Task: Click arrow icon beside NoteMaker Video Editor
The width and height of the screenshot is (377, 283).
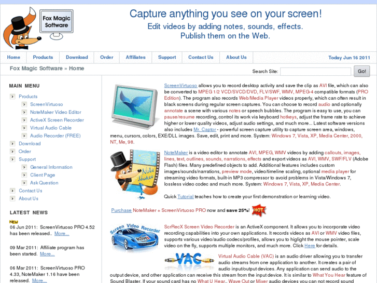Action: click(24, 112)
